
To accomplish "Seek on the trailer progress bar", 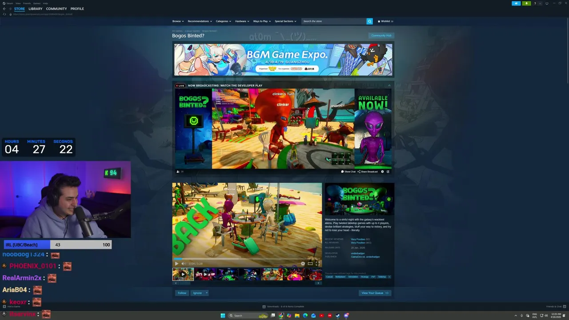I will [247, 258].
